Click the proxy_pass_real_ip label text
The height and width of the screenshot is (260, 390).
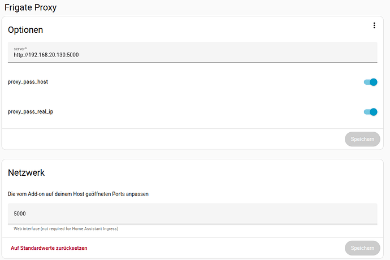[31, 112]
